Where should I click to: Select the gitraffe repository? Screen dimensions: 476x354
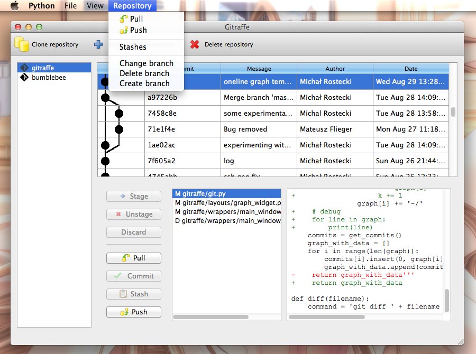(54, 68)
